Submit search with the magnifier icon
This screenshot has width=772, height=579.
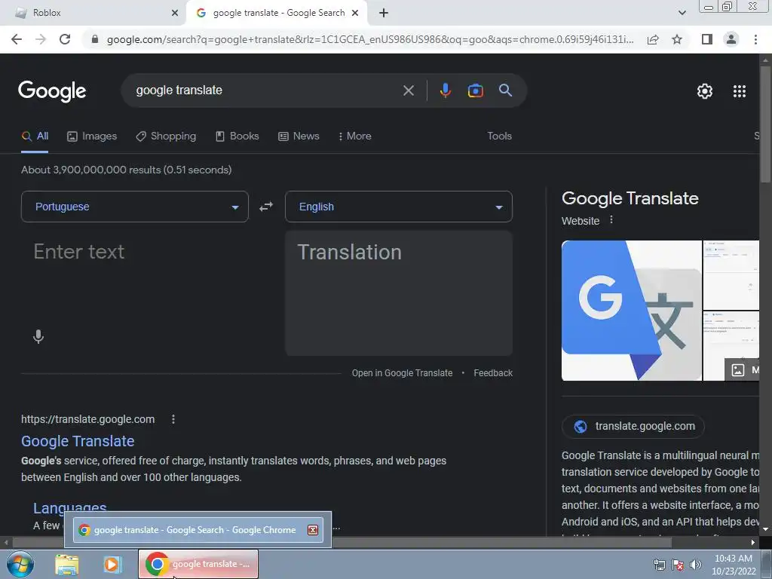click(x=505, y=90)
